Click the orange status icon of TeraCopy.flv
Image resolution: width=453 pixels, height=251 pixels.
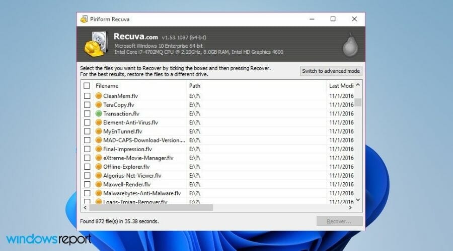click(x=99, y=104)
